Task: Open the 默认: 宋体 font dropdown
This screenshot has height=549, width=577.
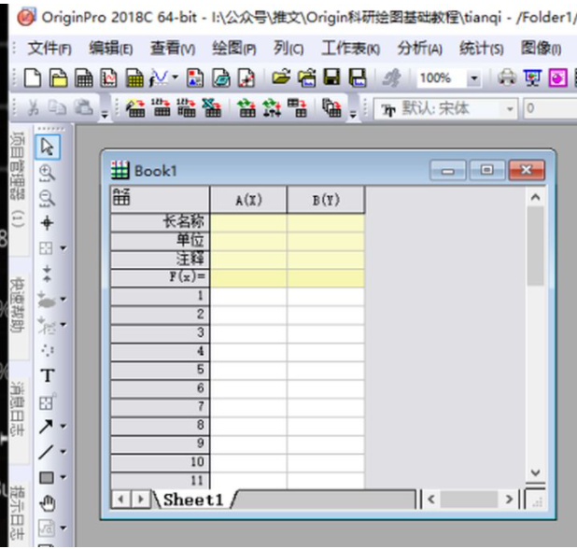Action: (x=510, y=109)
